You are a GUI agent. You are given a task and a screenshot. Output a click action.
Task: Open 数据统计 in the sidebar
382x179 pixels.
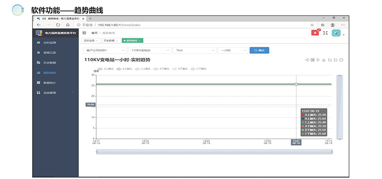point(56,83)
